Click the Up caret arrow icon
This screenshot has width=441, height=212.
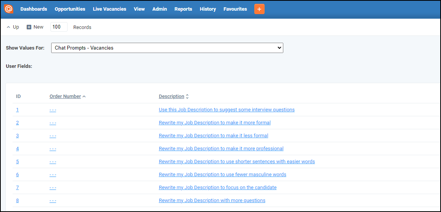coord(8,27)
